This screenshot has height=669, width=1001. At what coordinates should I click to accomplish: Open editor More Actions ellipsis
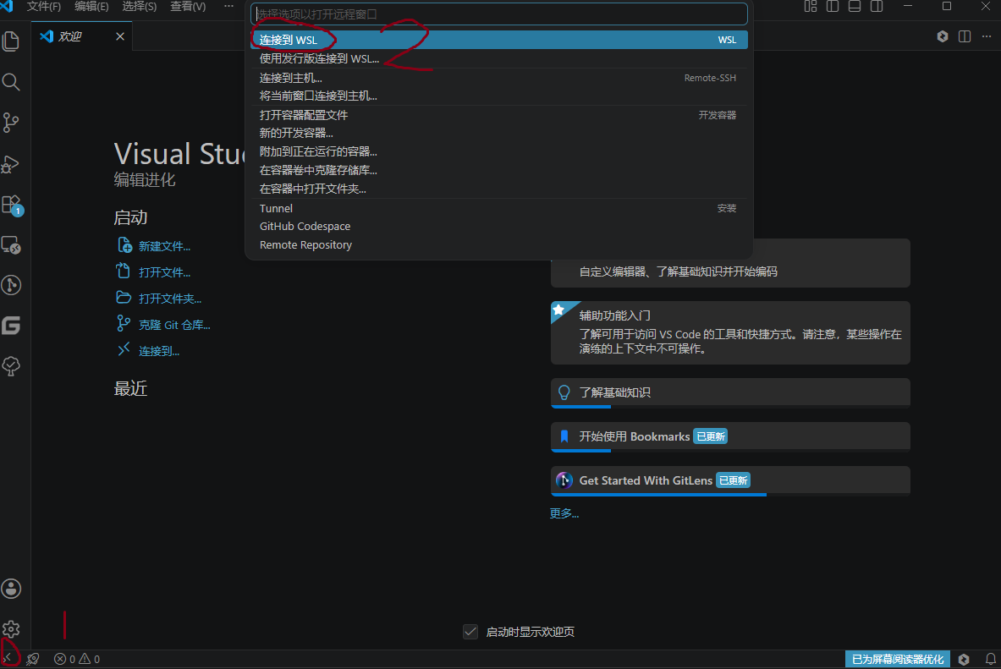[x=987, y=36]
